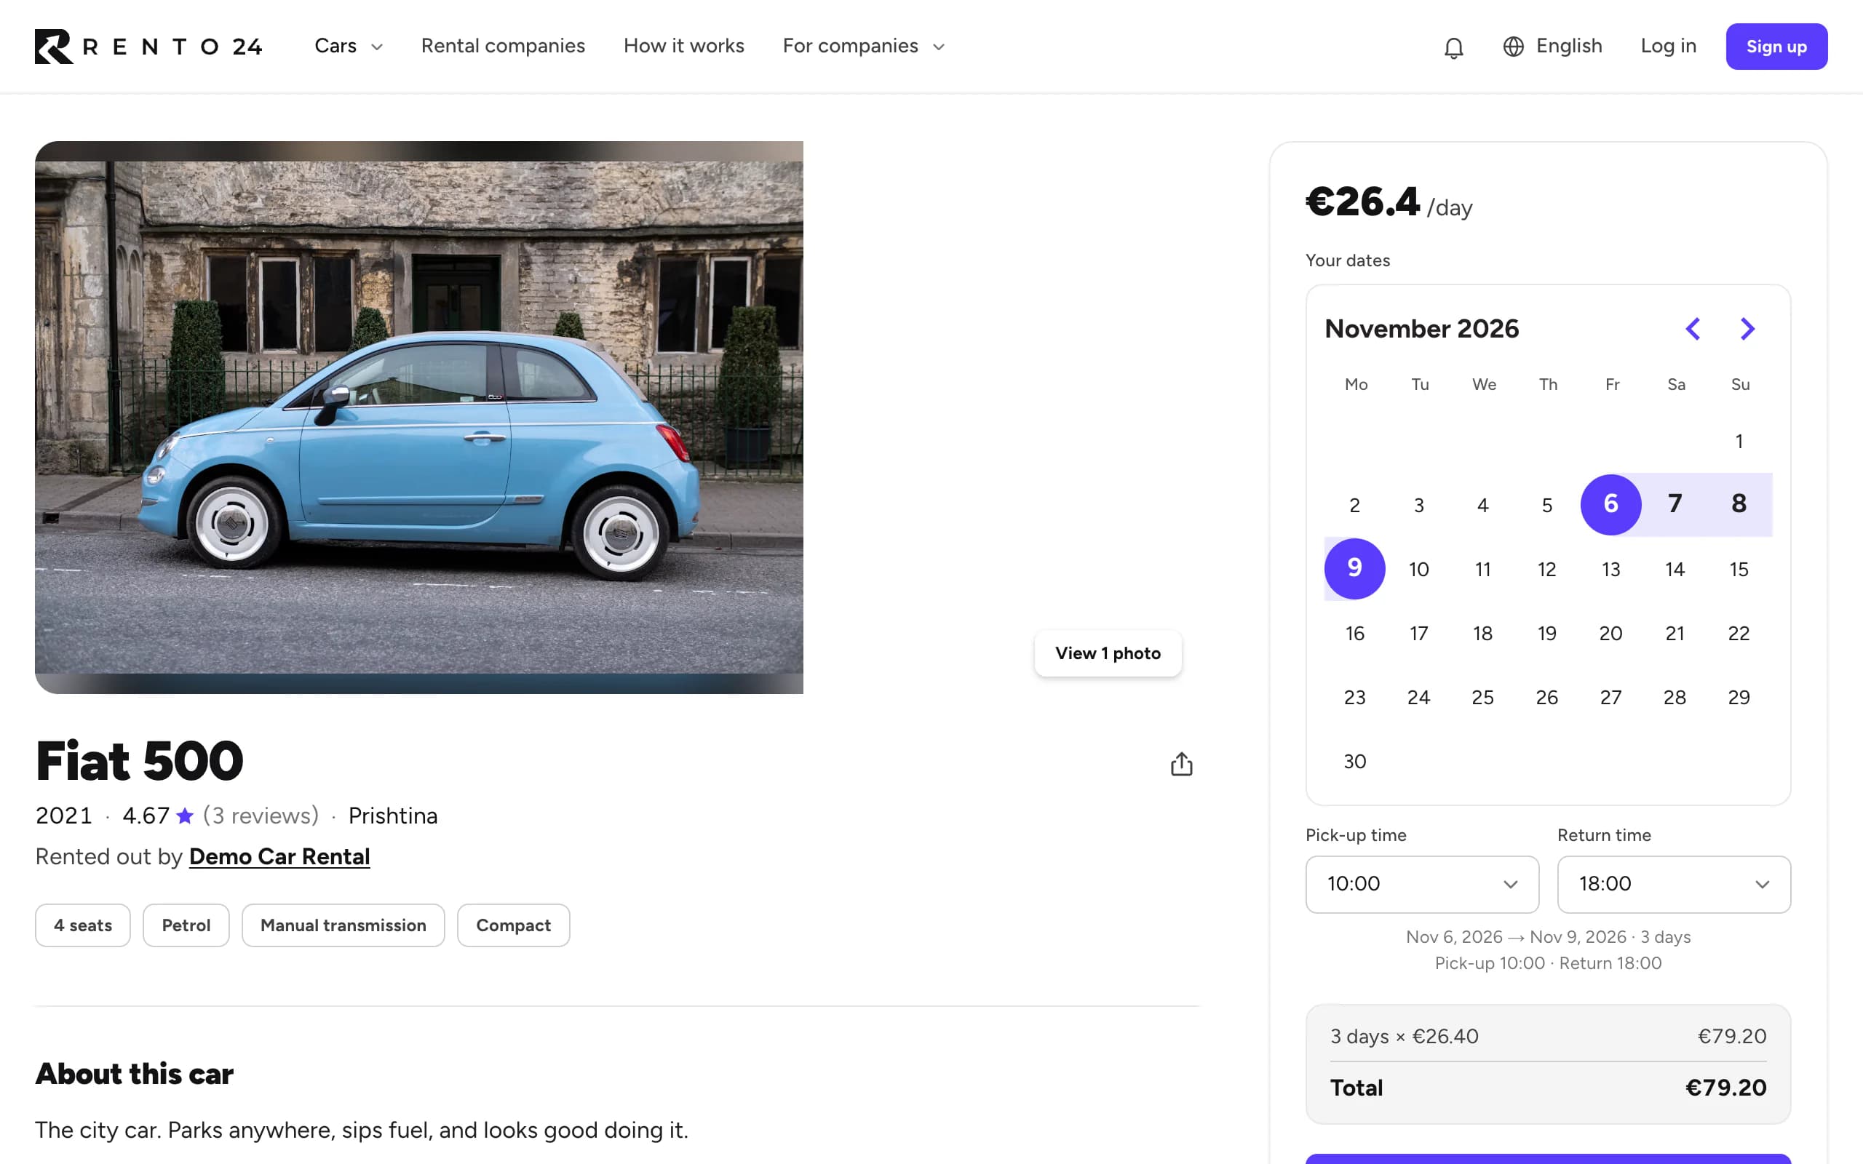Select November 10 in calendar
This screenshot has width=1863, height=1164.
1419,569
